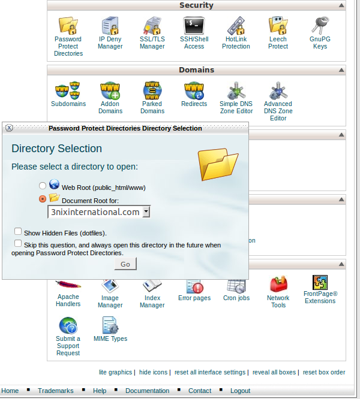Open Image Manager
The height and width of the screenshot is (399, 360).
tap(110, 294)
